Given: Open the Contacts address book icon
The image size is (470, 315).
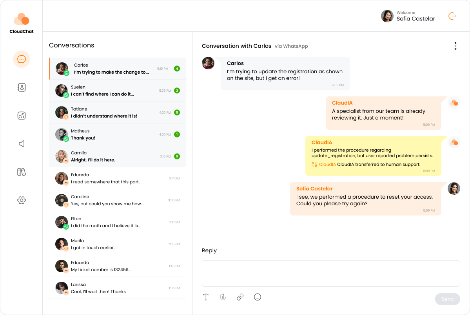Looking at the screenshot, I should coord(22,87).
